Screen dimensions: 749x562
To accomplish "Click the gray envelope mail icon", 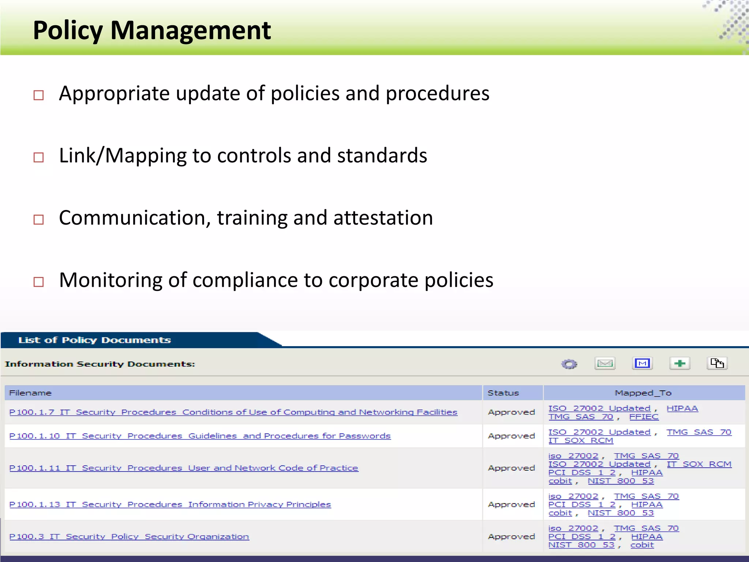I will [605, 363].
